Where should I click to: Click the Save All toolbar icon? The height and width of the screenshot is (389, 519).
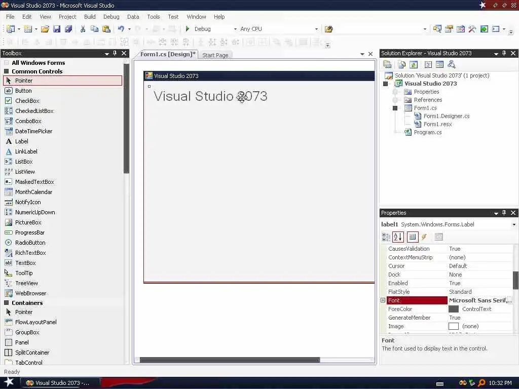point(68,29)
